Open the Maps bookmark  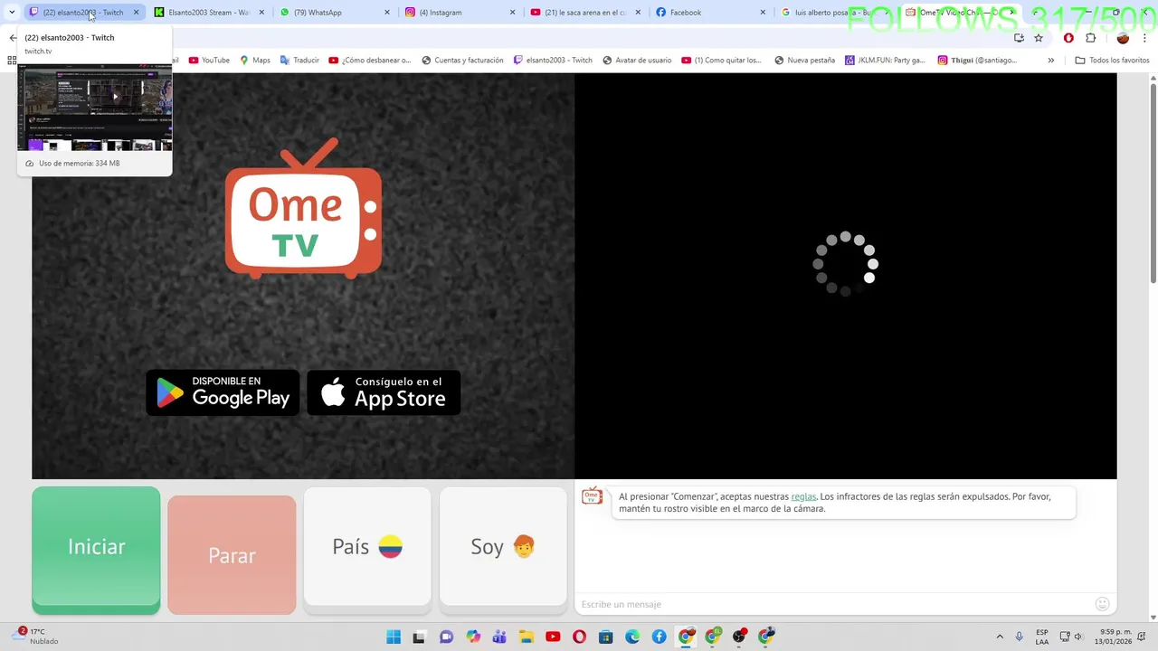pyautogui.click(x=255, y=61)
